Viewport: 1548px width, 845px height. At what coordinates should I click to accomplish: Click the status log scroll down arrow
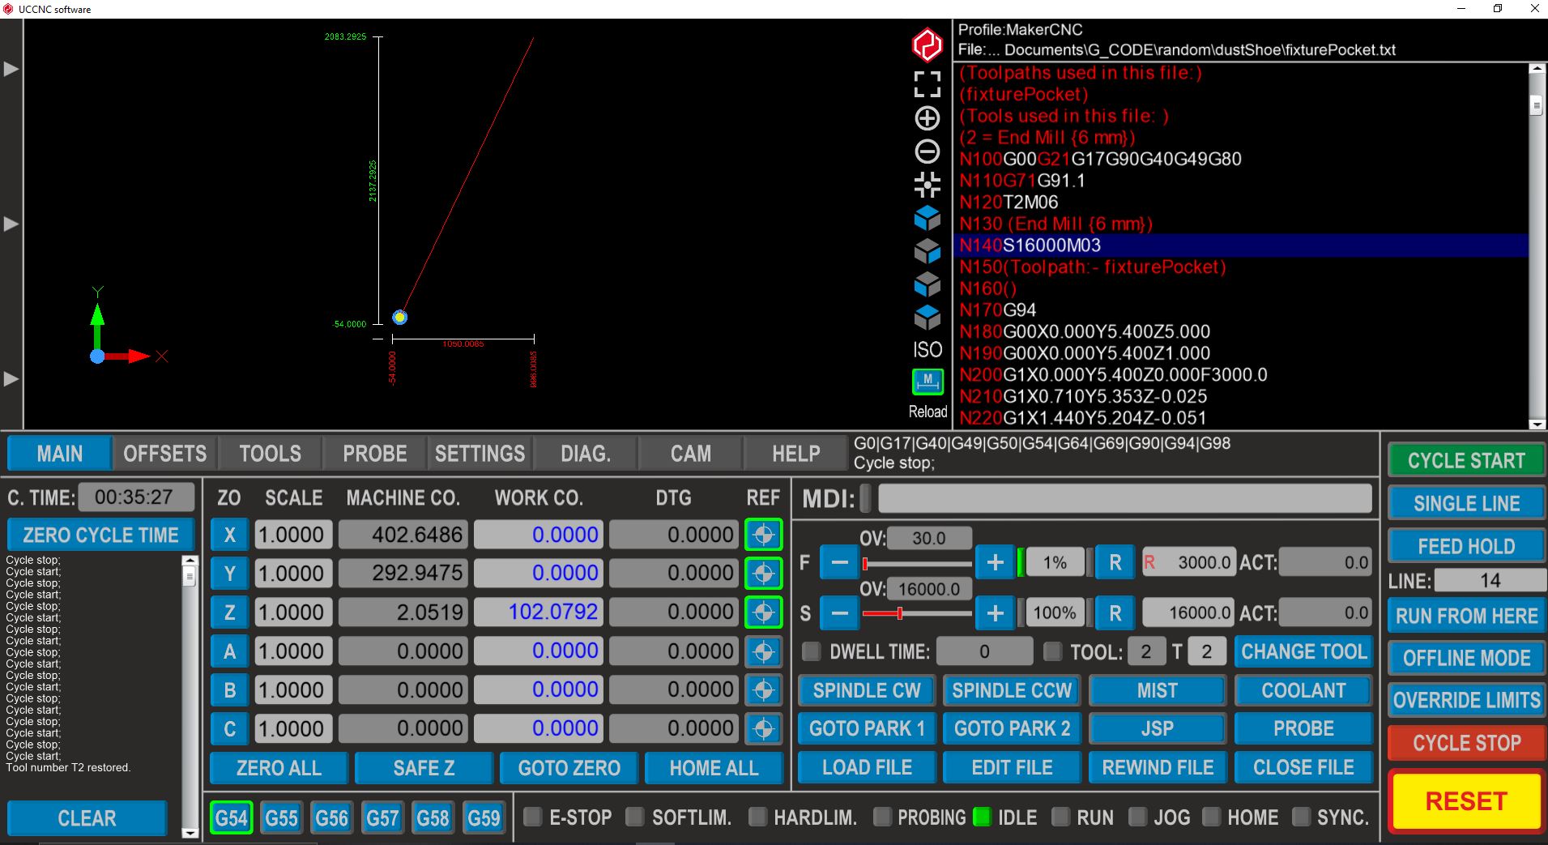(190, 832)
